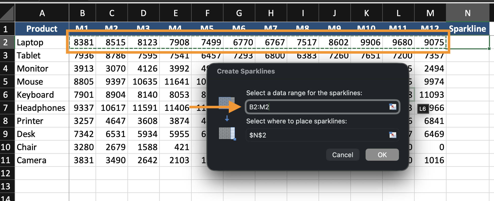
Task: Select column N header
Action: [467, 13]
